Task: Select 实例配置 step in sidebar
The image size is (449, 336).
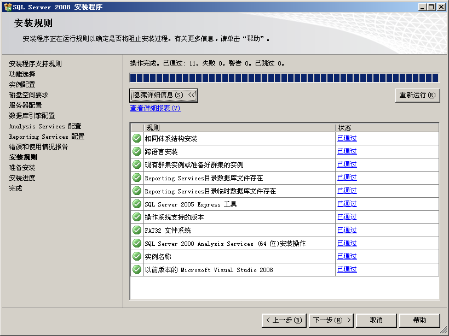Action: pyautogui.click(x=22, y=85)
